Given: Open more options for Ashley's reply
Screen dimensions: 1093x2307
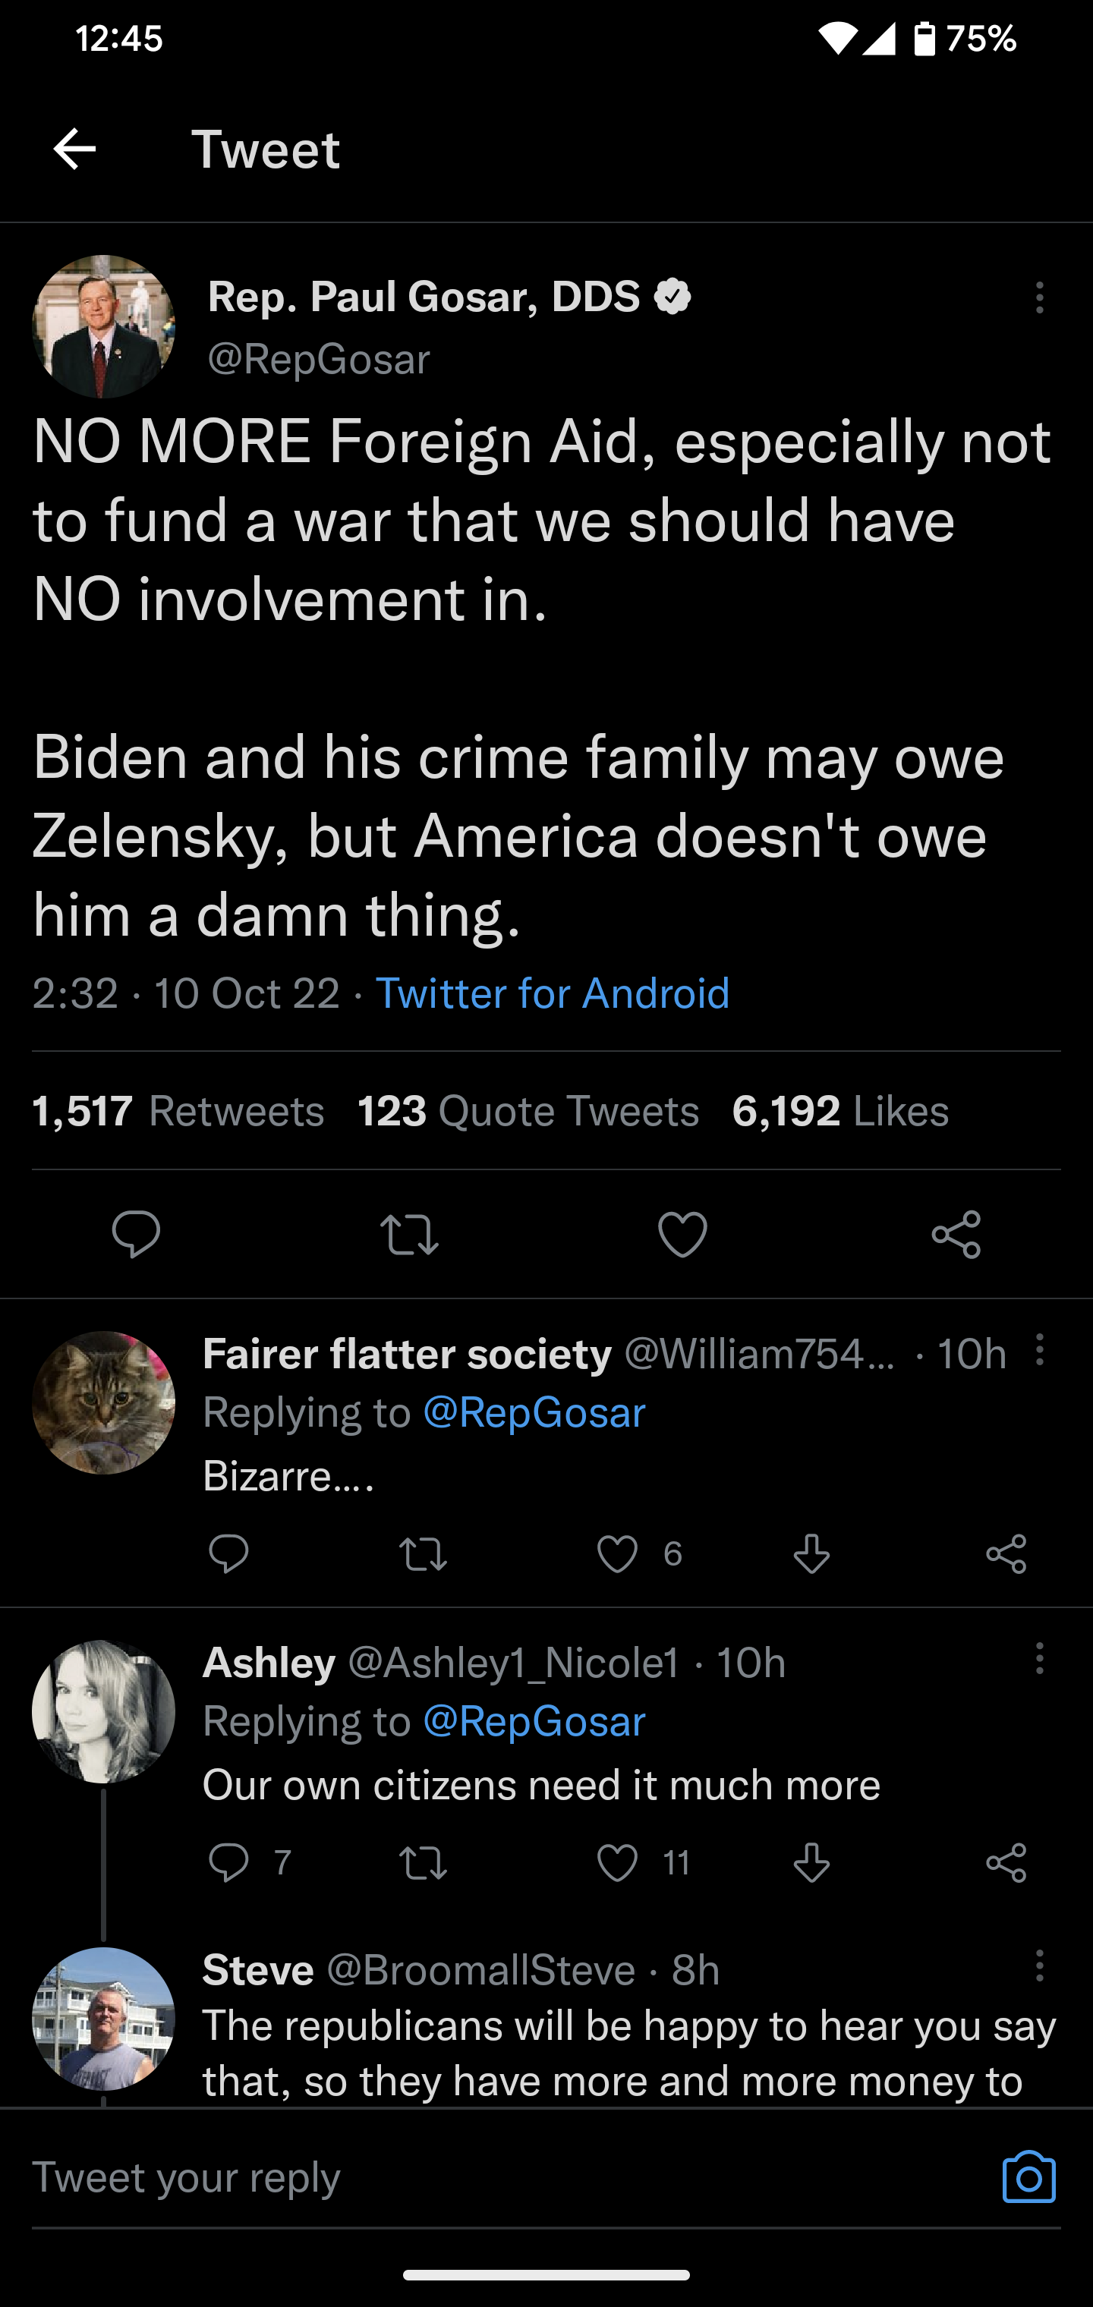Looking at the screenshot, I should coord(1039,1660).
